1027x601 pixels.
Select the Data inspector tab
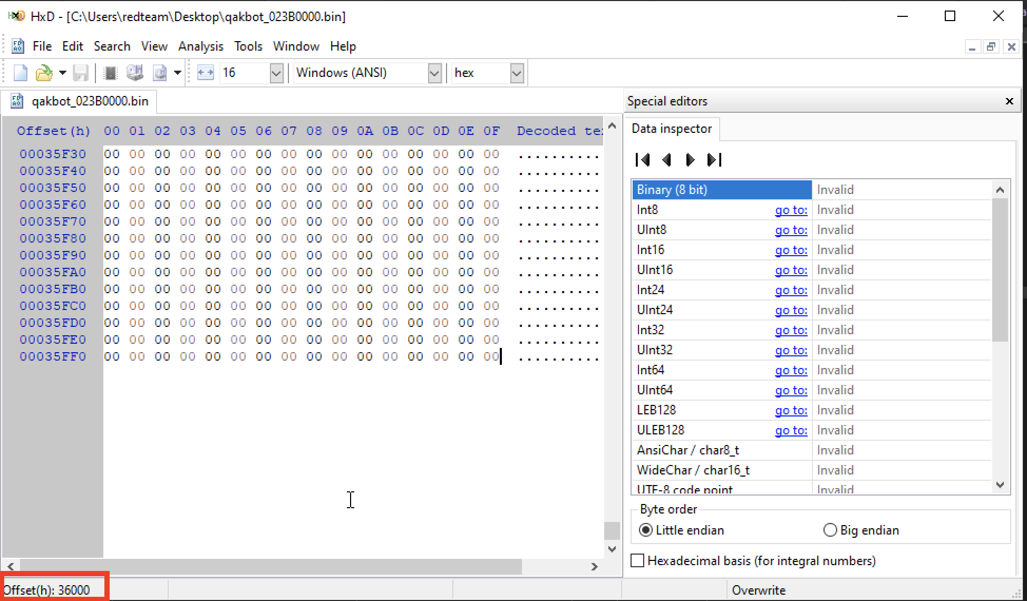(672, 129)
